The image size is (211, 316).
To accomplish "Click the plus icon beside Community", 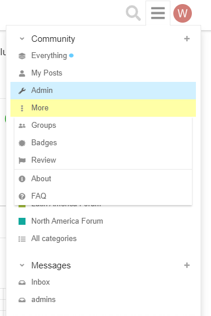I will click(x=187, y=38).
